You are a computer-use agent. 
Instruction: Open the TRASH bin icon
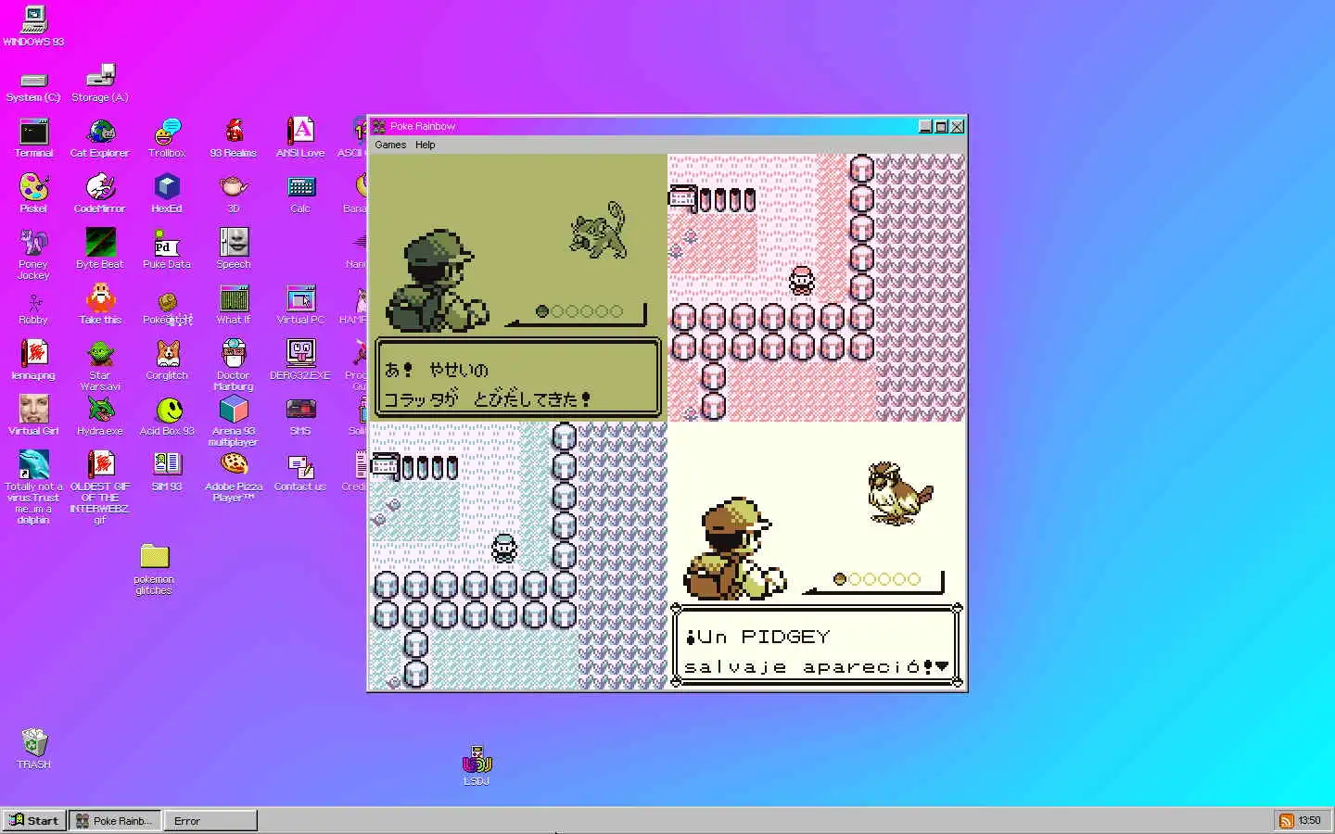click(x=33, y=749)
